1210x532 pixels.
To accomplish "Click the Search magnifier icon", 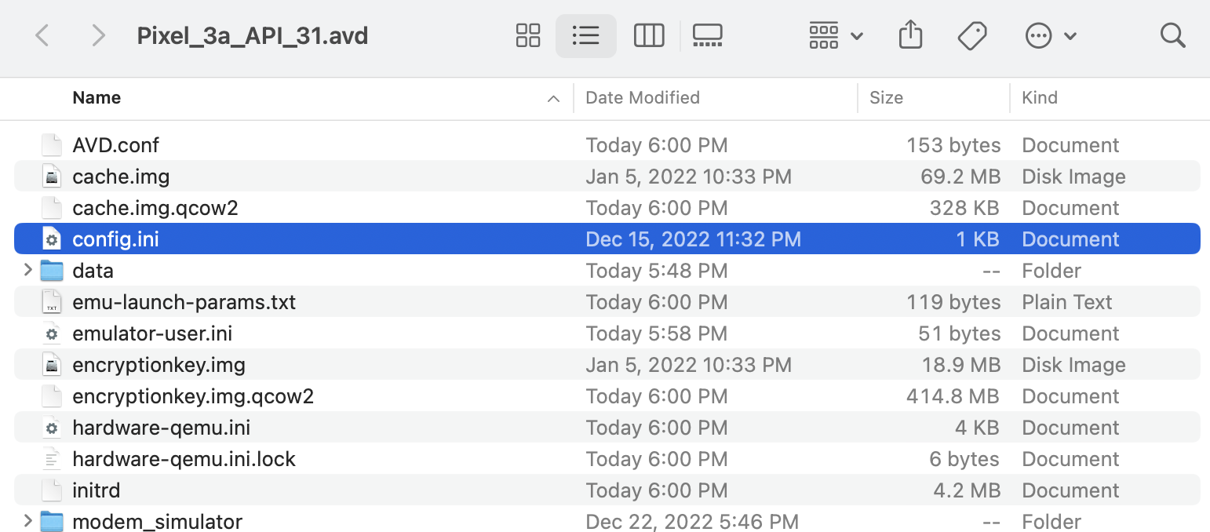I will tap(1172, 35).
